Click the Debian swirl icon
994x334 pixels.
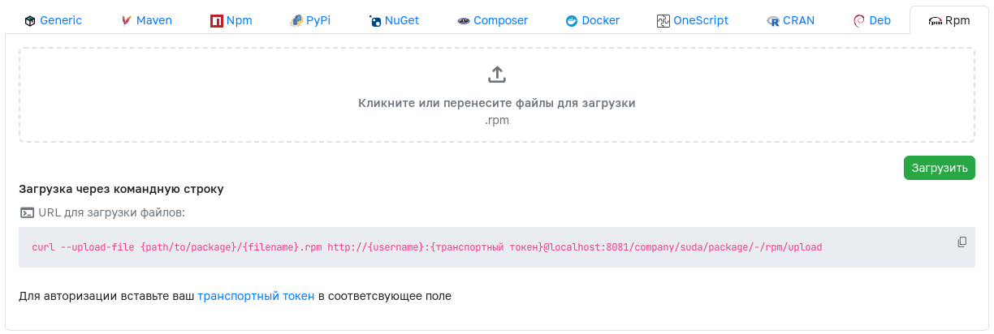tap(859, 21)
